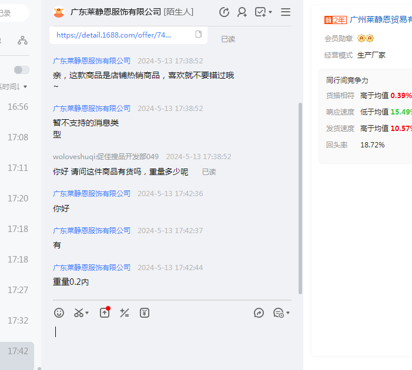Click message 你好 请问这件商品有货吗
The height and width of the screenshot is (370, 412).
click(120, 171)
